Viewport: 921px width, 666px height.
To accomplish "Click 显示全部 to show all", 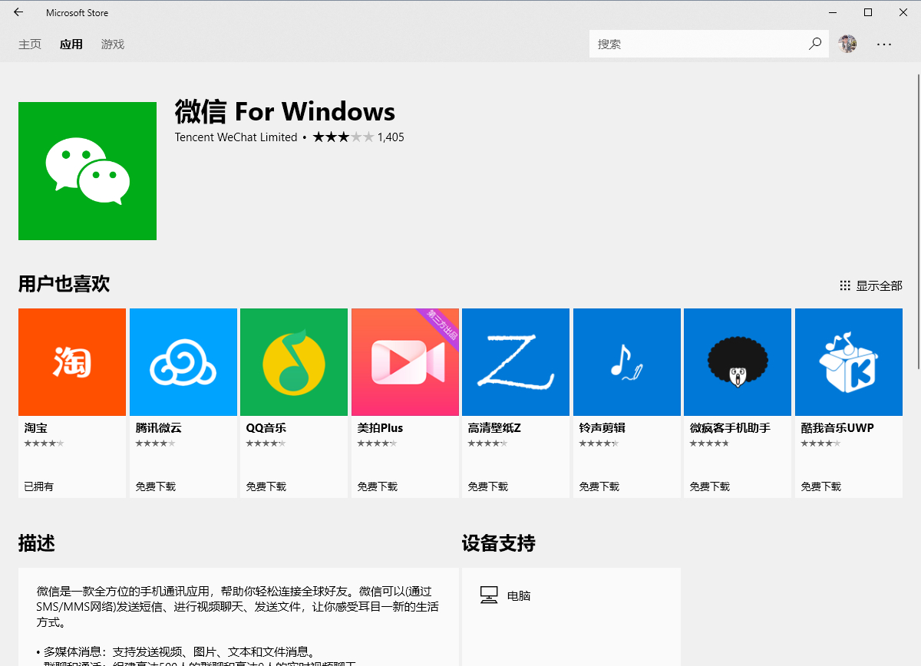I will point(871,285).
